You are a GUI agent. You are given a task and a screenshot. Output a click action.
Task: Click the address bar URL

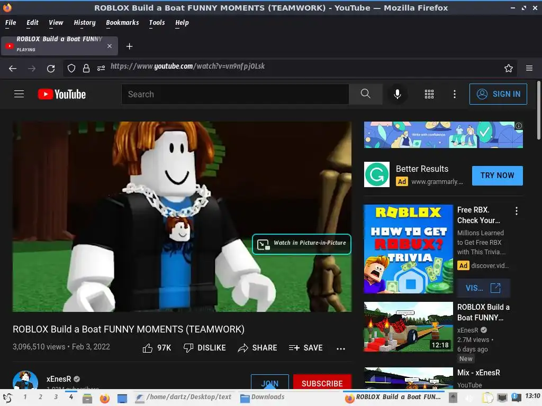(x=188, y=66)
